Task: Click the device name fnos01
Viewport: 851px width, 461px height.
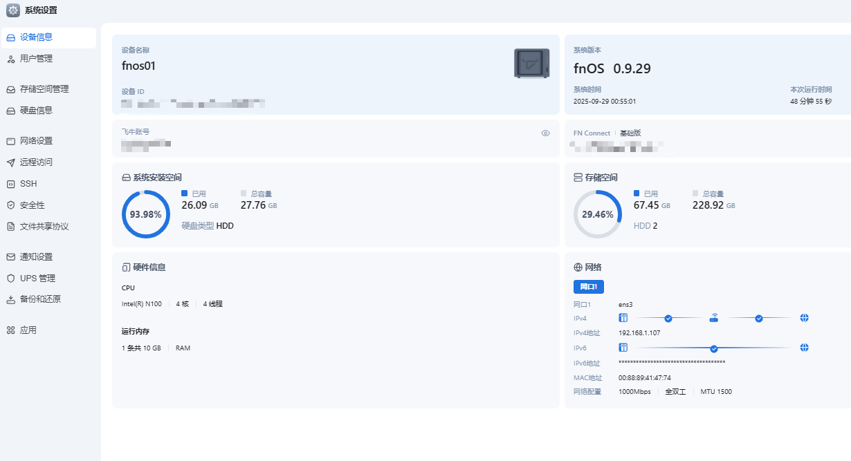Action: coord(138,66)
